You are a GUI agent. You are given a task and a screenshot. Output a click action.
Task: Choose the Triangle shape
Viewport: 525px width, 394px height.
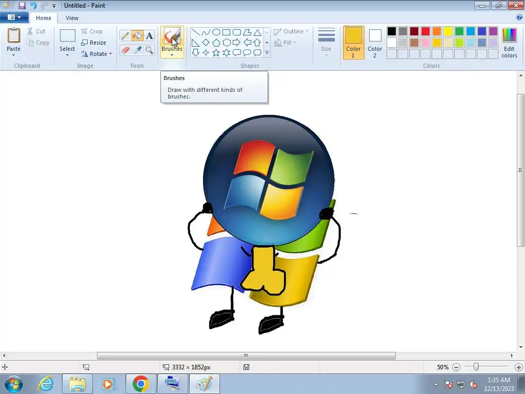tap(257, 32)
